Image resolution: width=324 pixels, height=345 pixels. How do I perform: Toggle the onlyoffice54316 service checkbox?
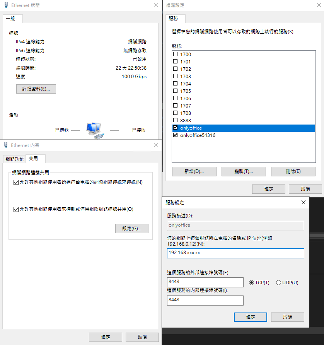[x=176, y=135]
